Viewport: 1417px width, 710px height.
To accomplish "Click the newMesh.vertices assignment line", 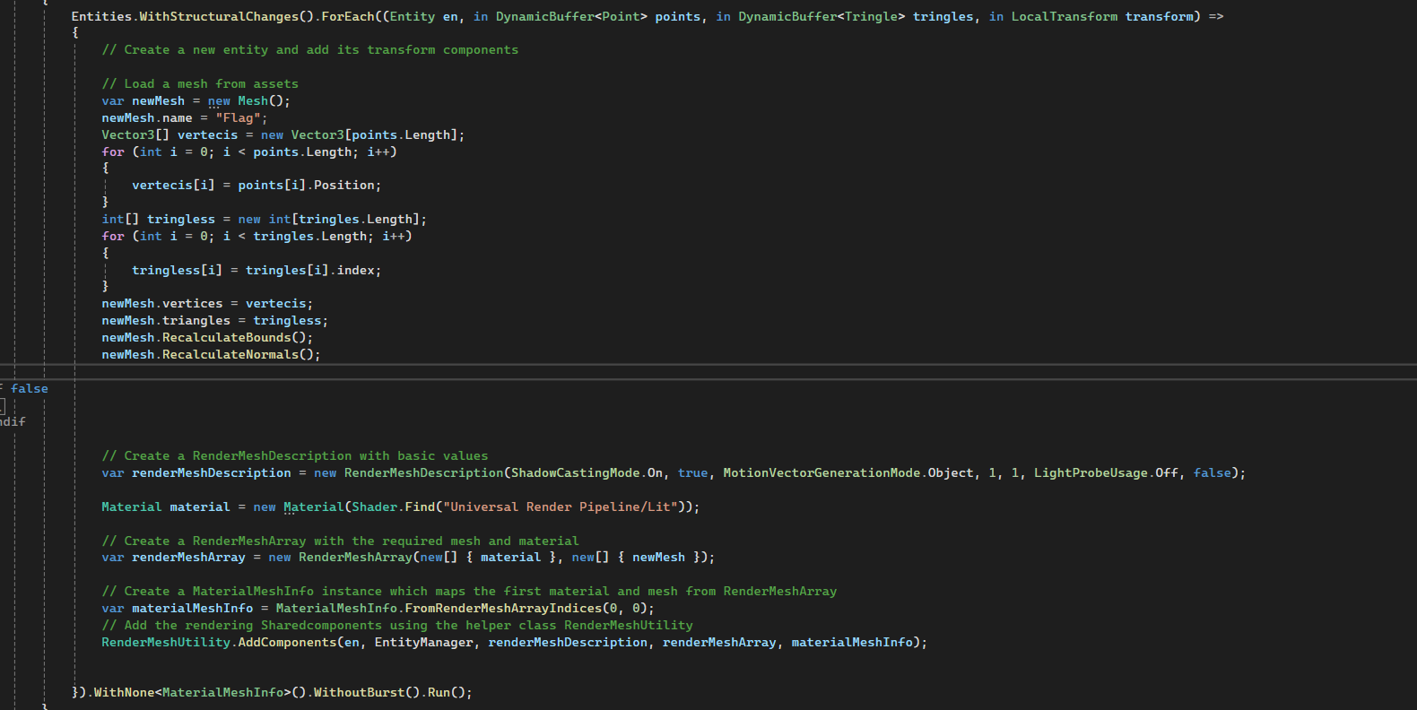I will click(207, 304).
